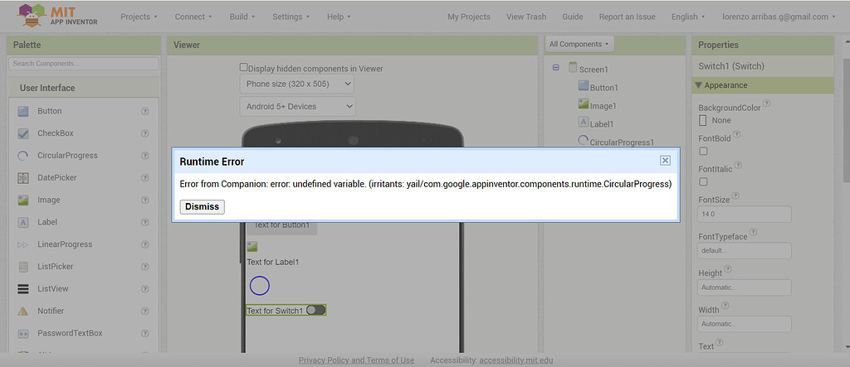Click the Button component icon in Palette
Image resolution: width=850 pixels, height=367 pixels.
coord(23,111)
